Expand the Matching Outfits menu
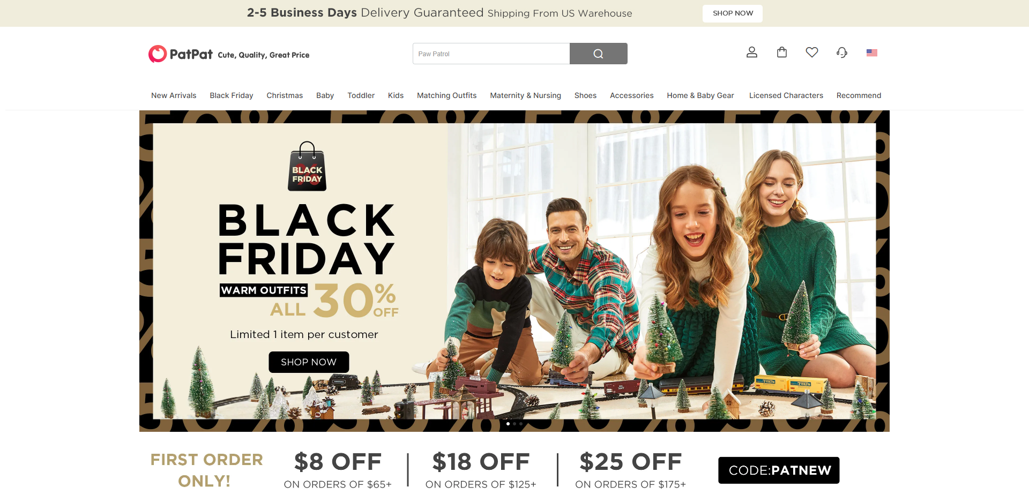 click(x=446, y=95)
